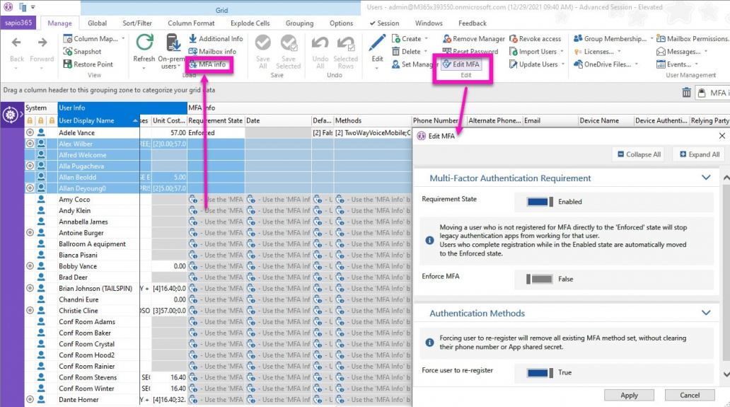The width and height of the screenshot is (730, 407).
Task: Open Events option
Action: point(678,64)
